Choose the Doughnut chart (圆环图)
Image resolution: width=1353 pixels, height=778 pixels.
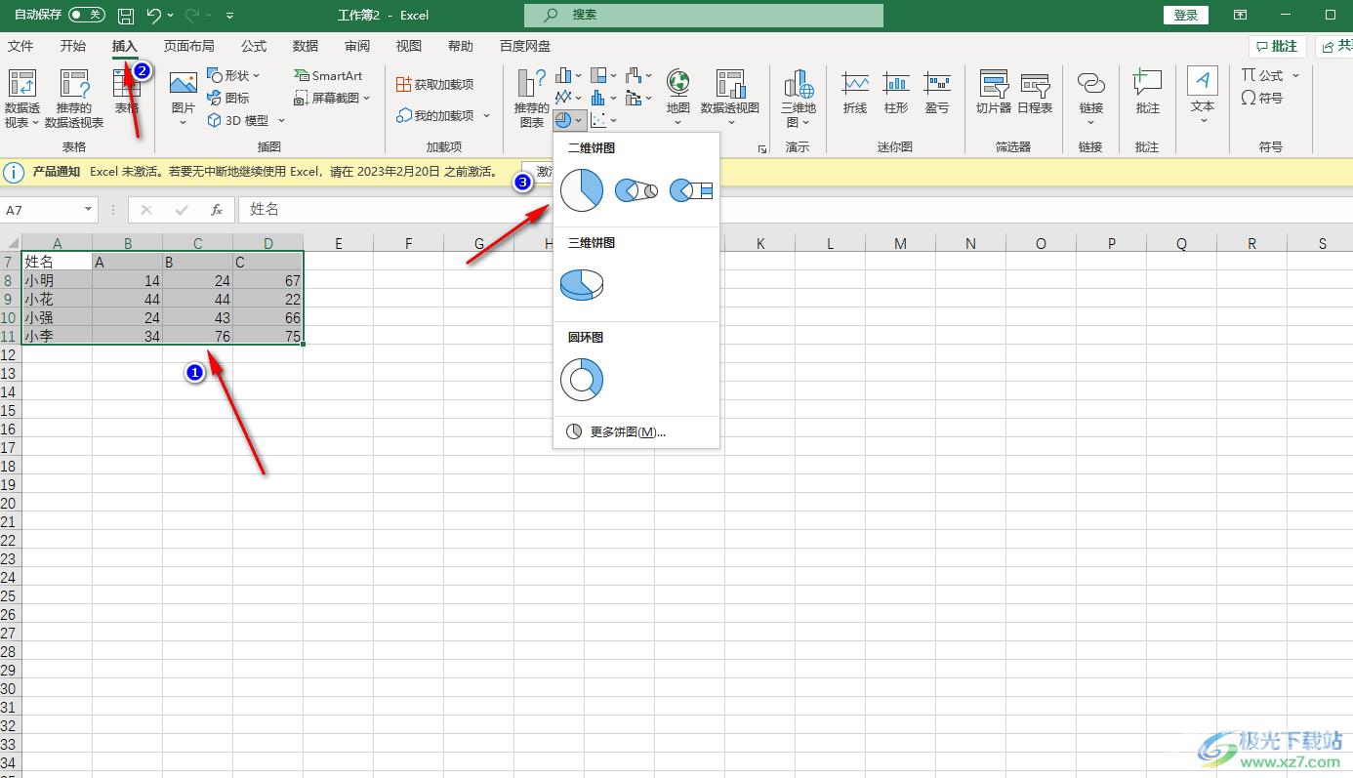click(x=582, y=380)
